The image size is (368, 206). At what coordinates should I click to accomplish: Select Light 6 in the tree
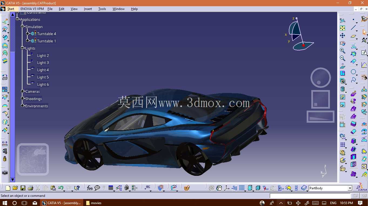[x=43, y=84]
